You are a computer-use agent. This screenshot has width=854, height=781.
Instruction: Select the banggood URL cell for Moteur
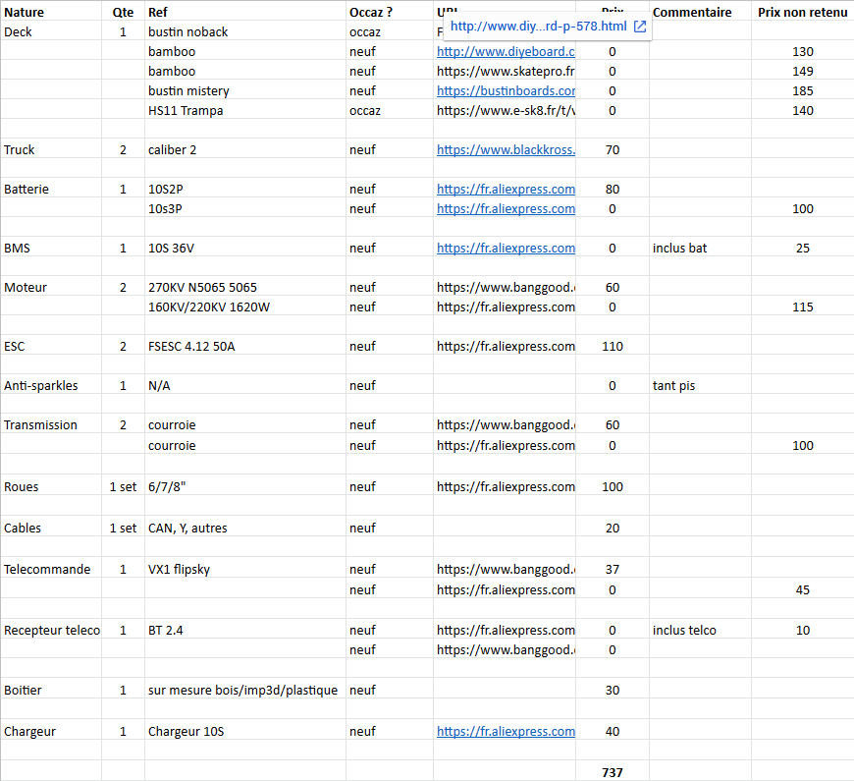point(505,287)
